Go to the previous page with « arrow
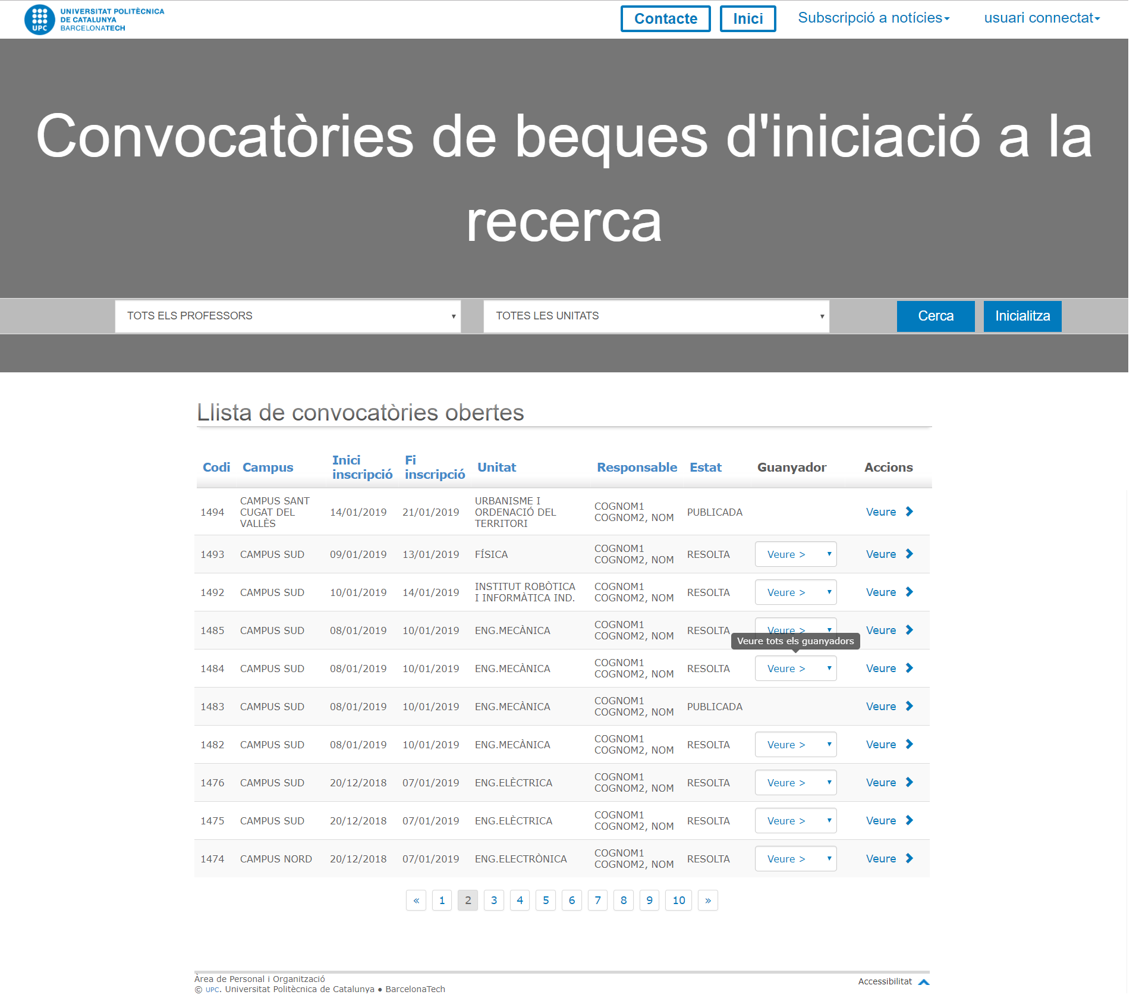 pos(416,901)
